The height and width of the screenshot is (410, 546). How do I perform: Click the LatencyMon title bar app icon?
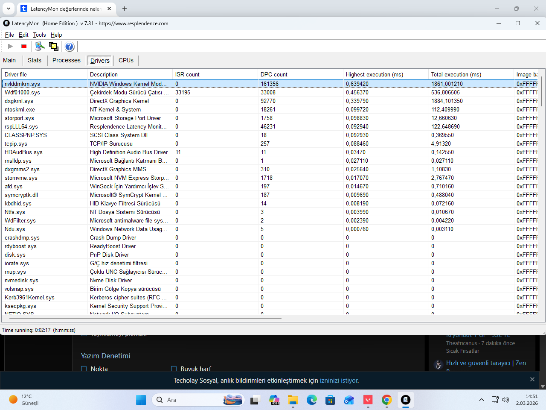pyautogui.click(x=6, y=23)
